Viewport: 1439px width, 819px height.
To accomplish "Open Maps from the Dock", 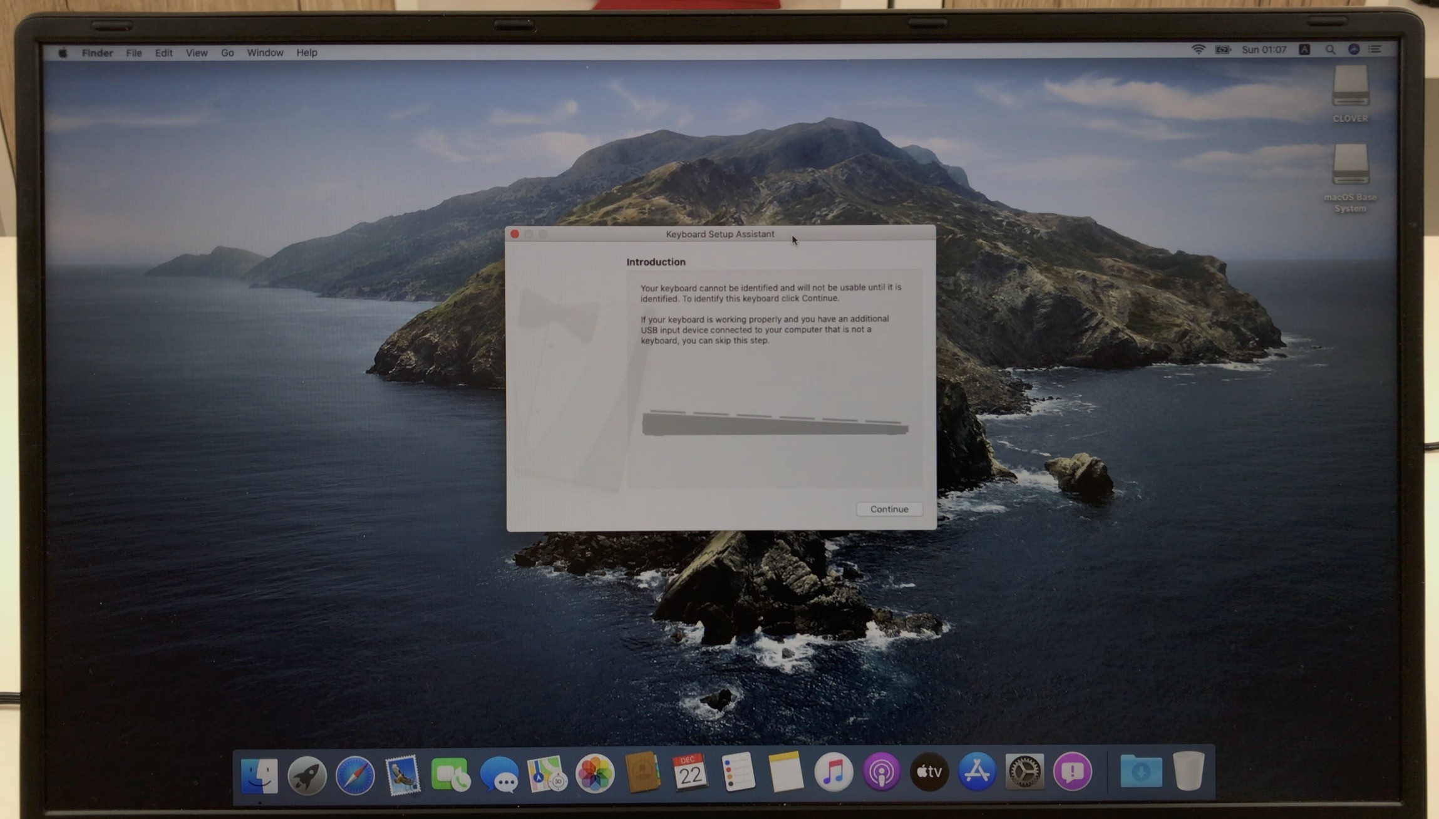I will tap(547, 774).
